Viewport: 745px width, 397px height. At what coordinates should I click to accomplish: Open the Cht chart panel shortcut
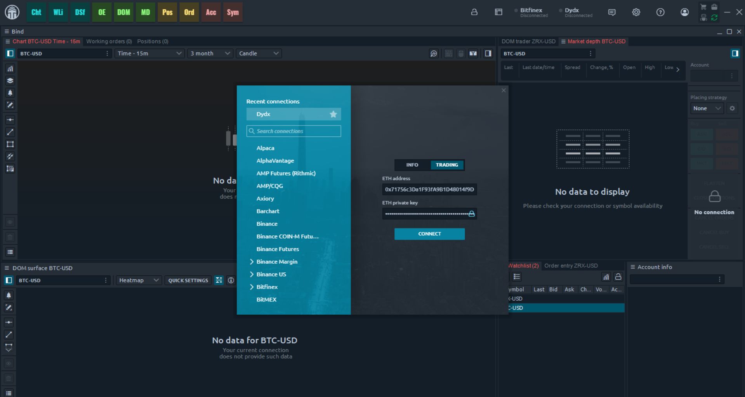pyautogui.click(x=36, y=12)
